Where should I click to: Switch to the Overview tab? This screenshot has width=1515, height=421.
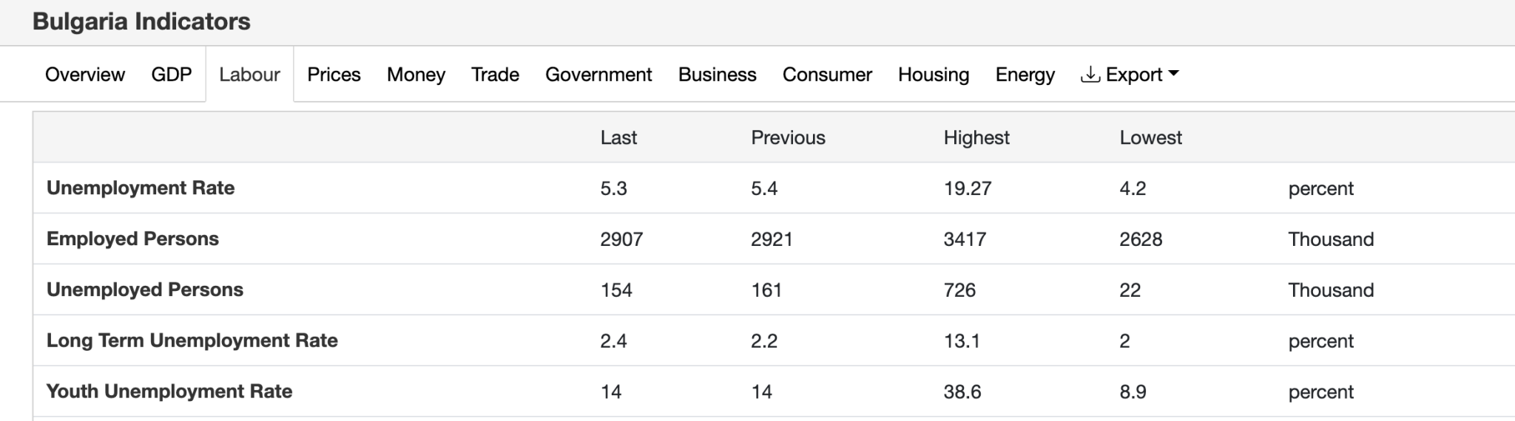pyautogui.click(x=85, y=75)
